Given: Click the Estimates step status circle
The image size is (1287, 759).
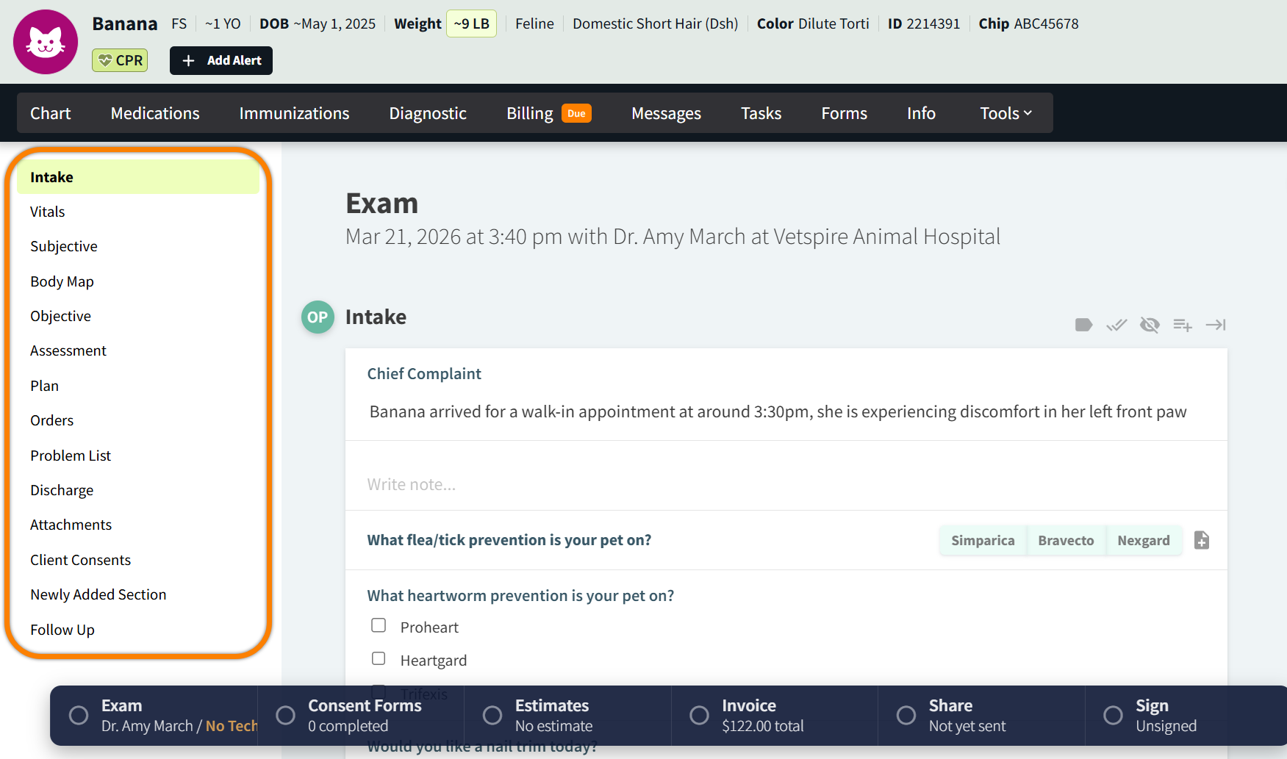Looking at the screenshot, I should tap(492, 716).
